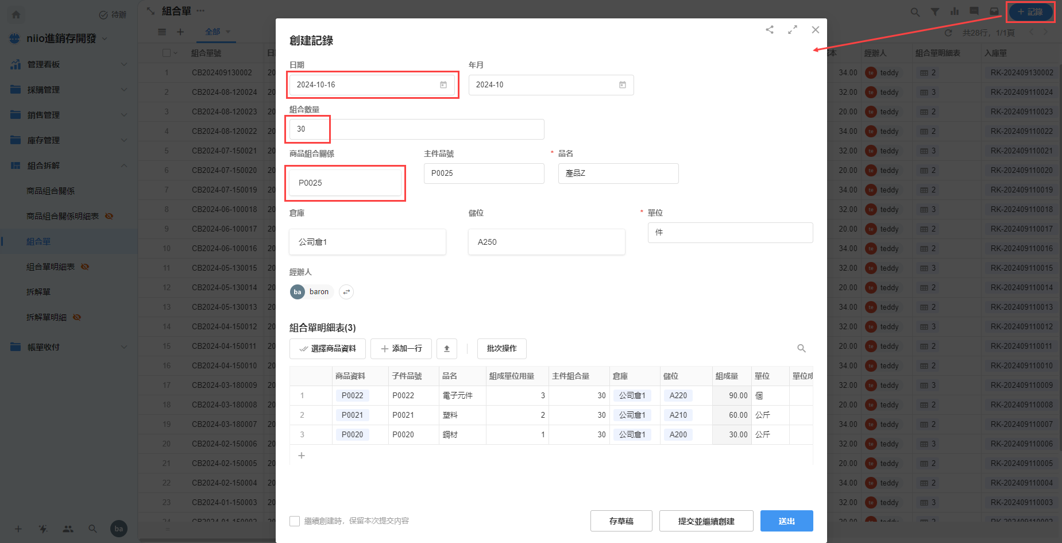The width and height of the screenshot is (1062, 543).
Task: Click the home icon in the top-left corner
Action: [x=16, y=14]
